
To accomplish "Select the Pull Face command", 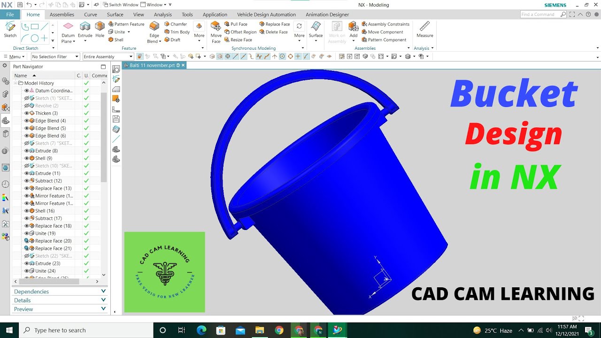I will [236, 24].
